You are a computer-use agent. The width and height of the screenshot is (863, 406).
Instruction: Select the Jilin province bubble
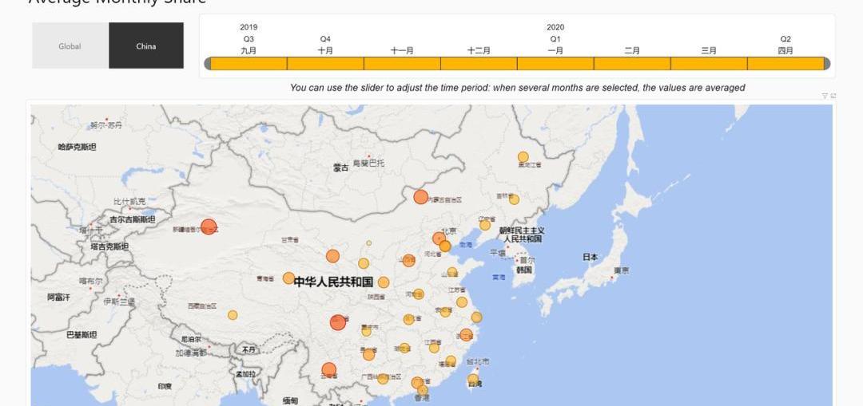click(x=514, y=199)
